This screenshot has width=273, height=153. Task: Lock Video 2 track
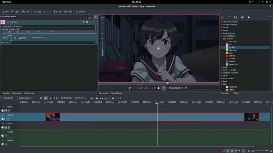[x=9, y=119]
